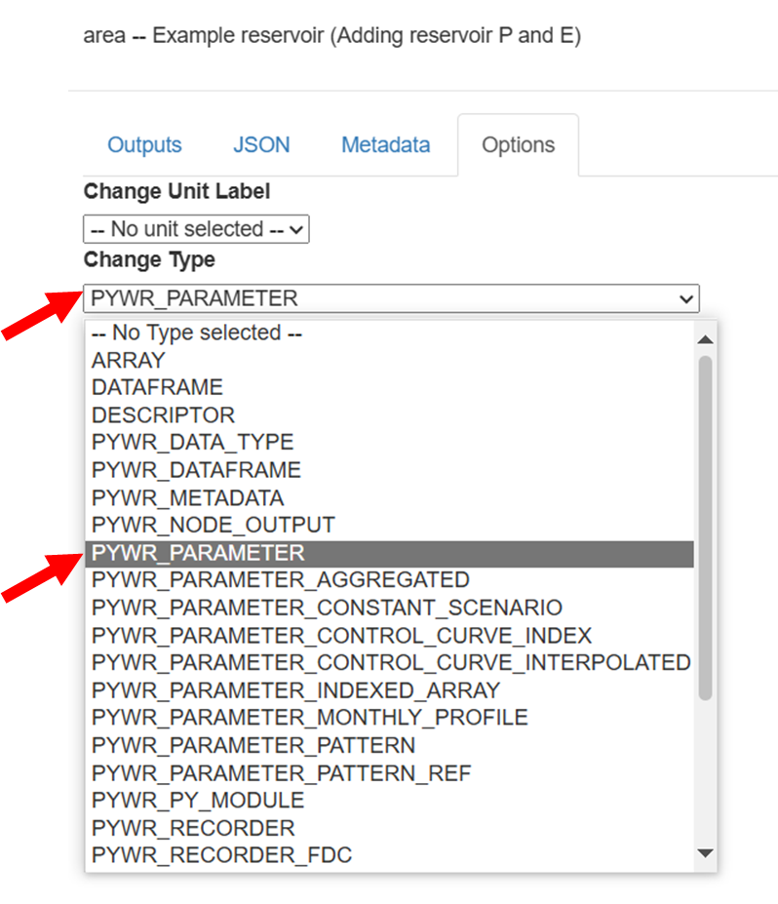Select ARRAY from the type list
778x904 pixels.
[129, 360]
